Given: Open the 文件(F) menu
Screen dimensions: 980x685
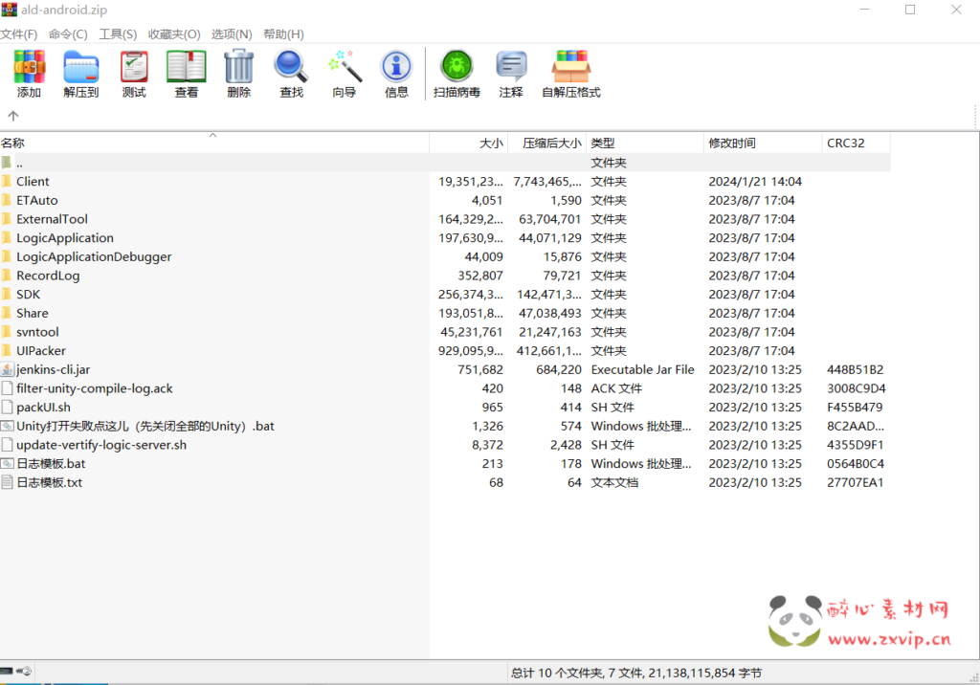Looking at the screenshot, I should 19,34.
